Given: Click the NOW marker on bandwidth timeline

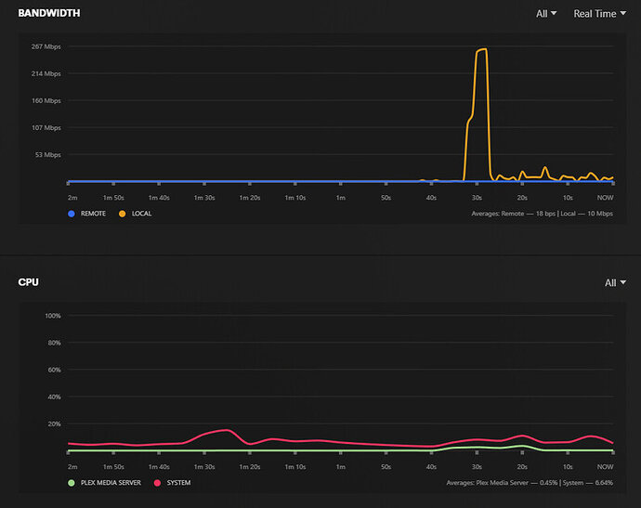Looking at the screenshot, I should [605, 198].
